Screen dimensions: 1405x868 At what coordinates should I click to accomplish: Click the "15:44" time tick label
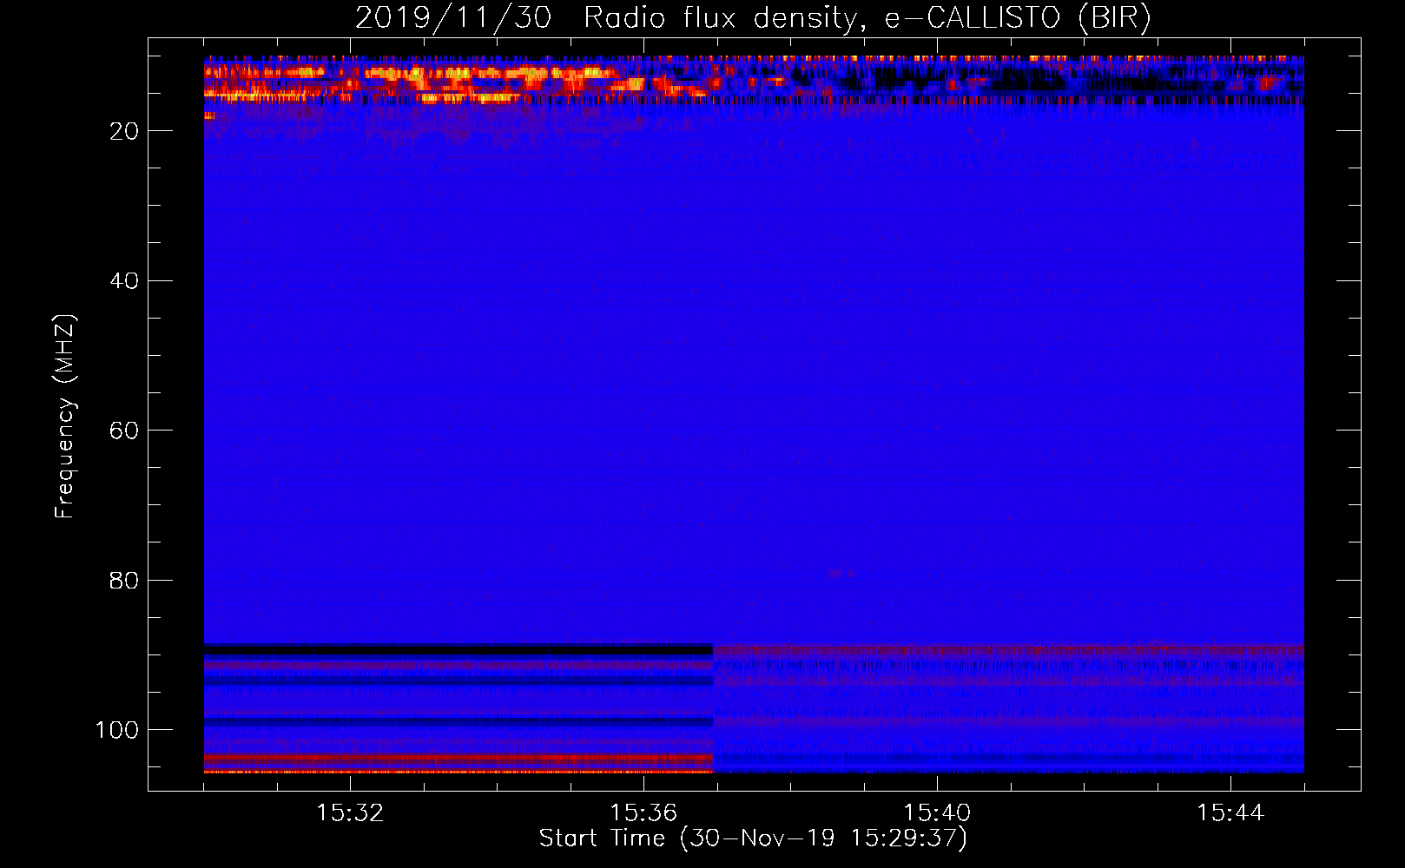pos(1230,813)
